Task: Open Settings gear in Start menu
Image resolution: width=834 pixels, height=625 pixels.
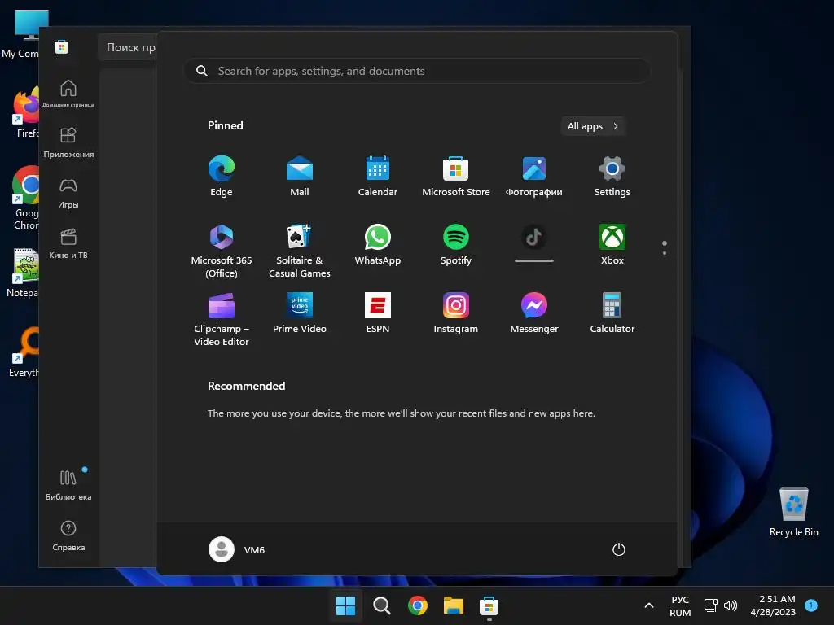Action: pos(612,176)
